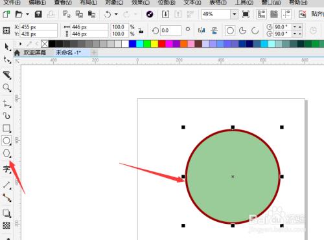Open the 贴齐 snap-to dropdown

pos(318,14)
